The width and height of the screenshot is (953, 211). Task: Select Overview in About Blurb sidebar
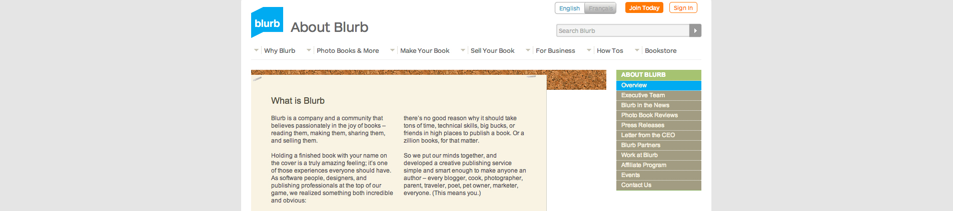659,85
